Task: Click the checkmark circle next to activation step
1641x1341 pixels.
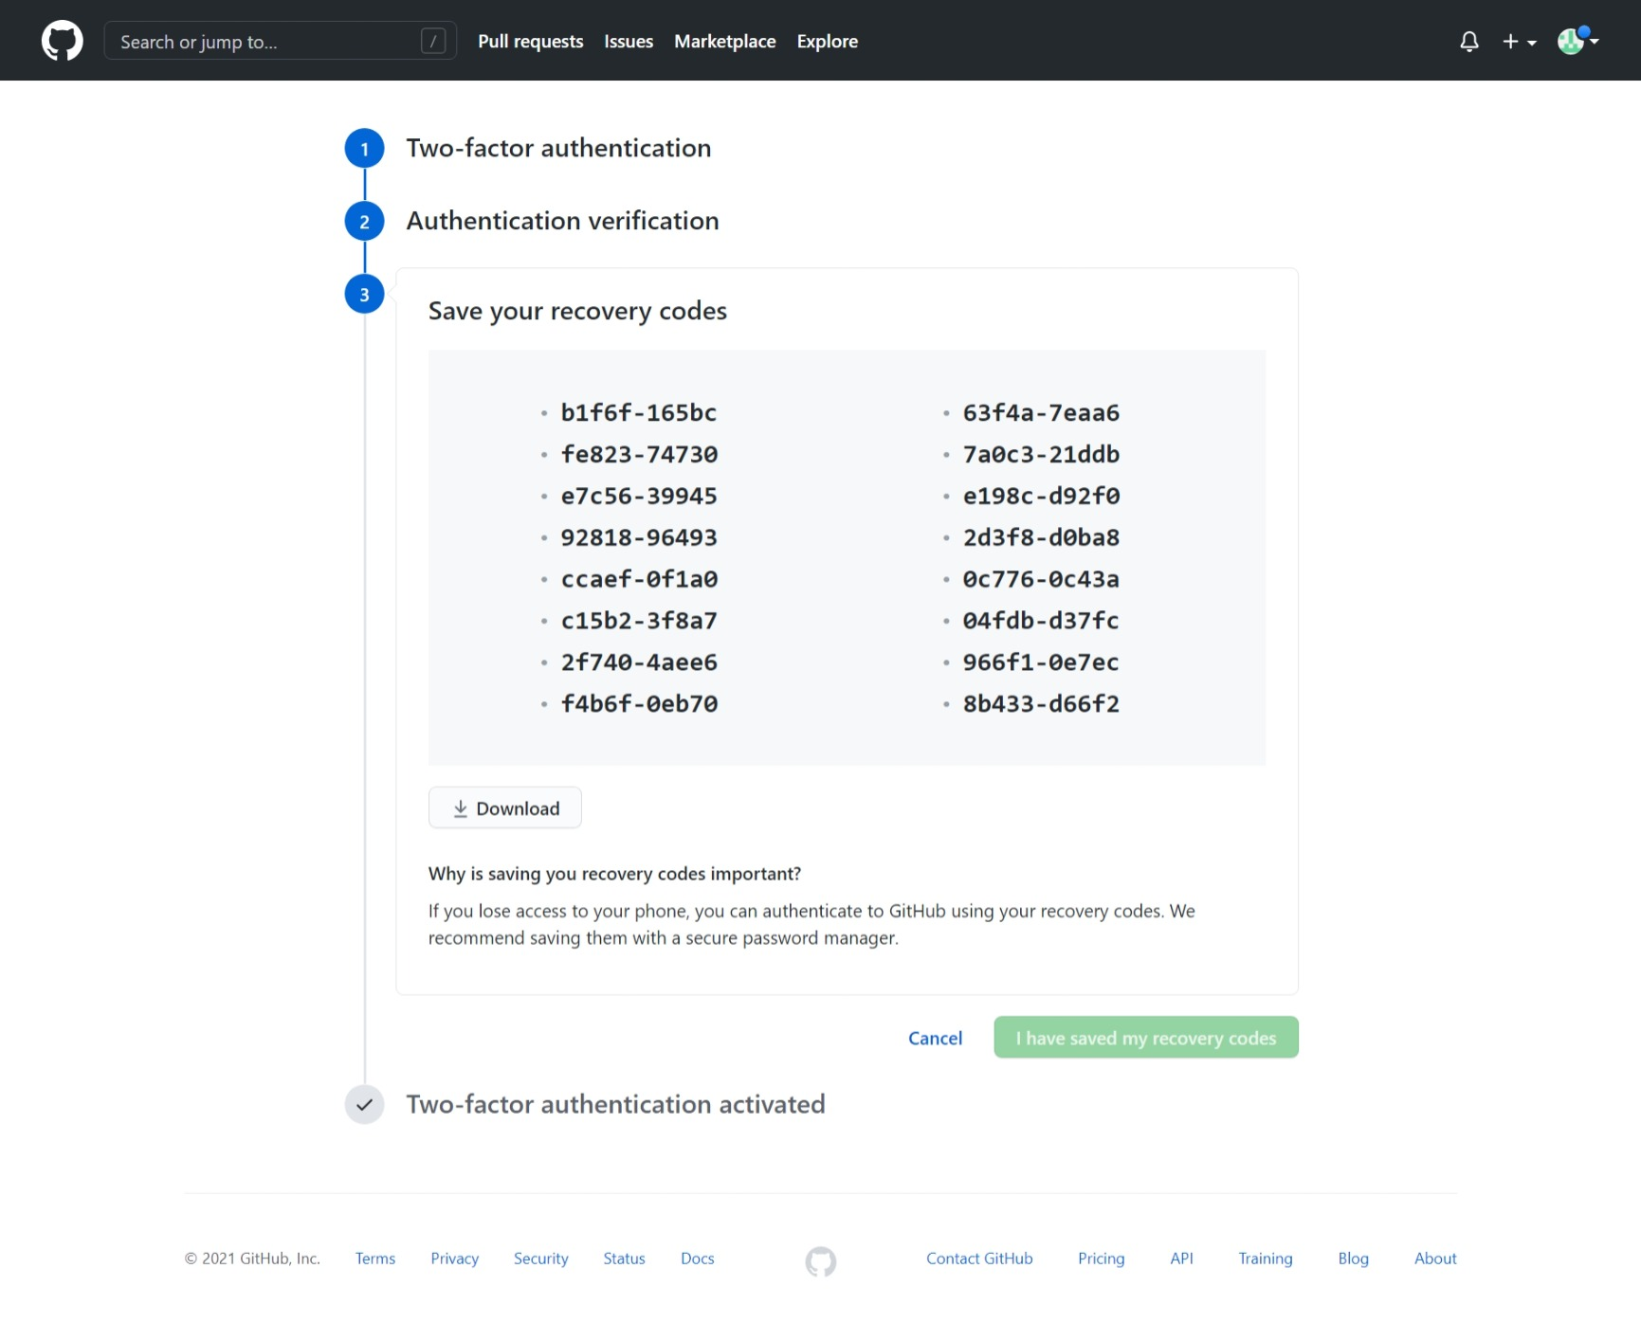Action: [363, 1104]
